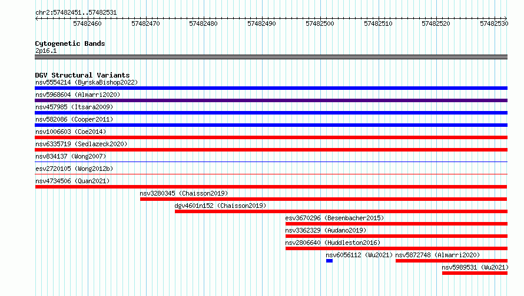This screenshot has width=524, height=296.
Task: Select red bar under esv3670296
Action: pos(396,224)
